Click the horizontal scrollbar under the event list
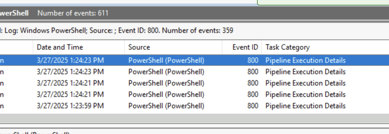This screenshot has width=389, height=134. tap(194, 118)
